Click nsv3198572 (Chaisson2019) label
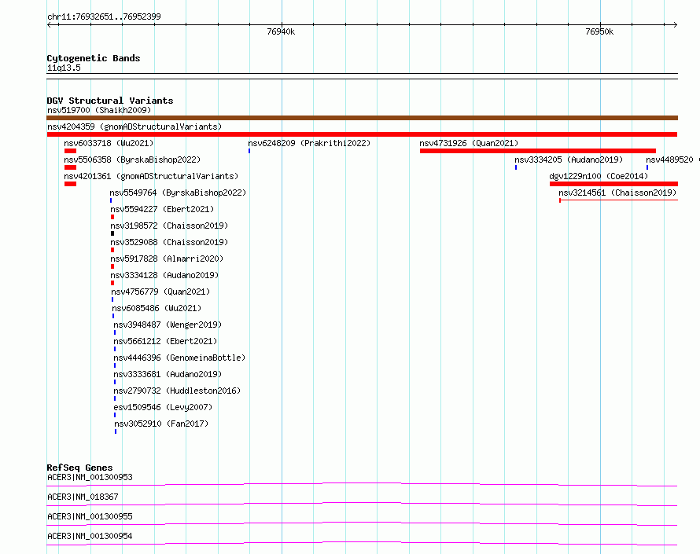 [169, 226]
